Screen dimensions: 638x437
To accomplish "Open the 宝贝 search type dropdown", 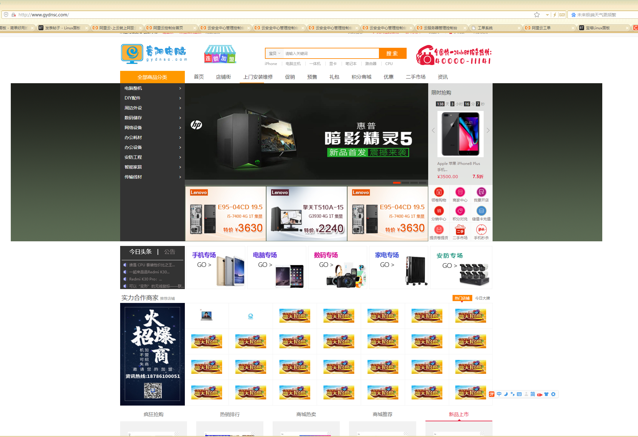I will 274,53.
